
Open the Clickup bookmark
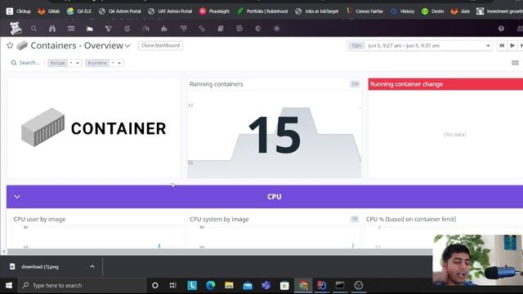[19, 11]
